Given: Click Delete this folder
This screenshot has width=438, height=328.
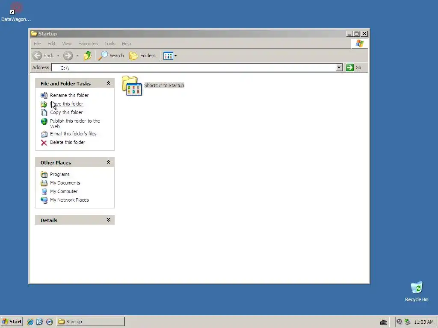Looking at the screenshot, I should [x=68, y=142].
